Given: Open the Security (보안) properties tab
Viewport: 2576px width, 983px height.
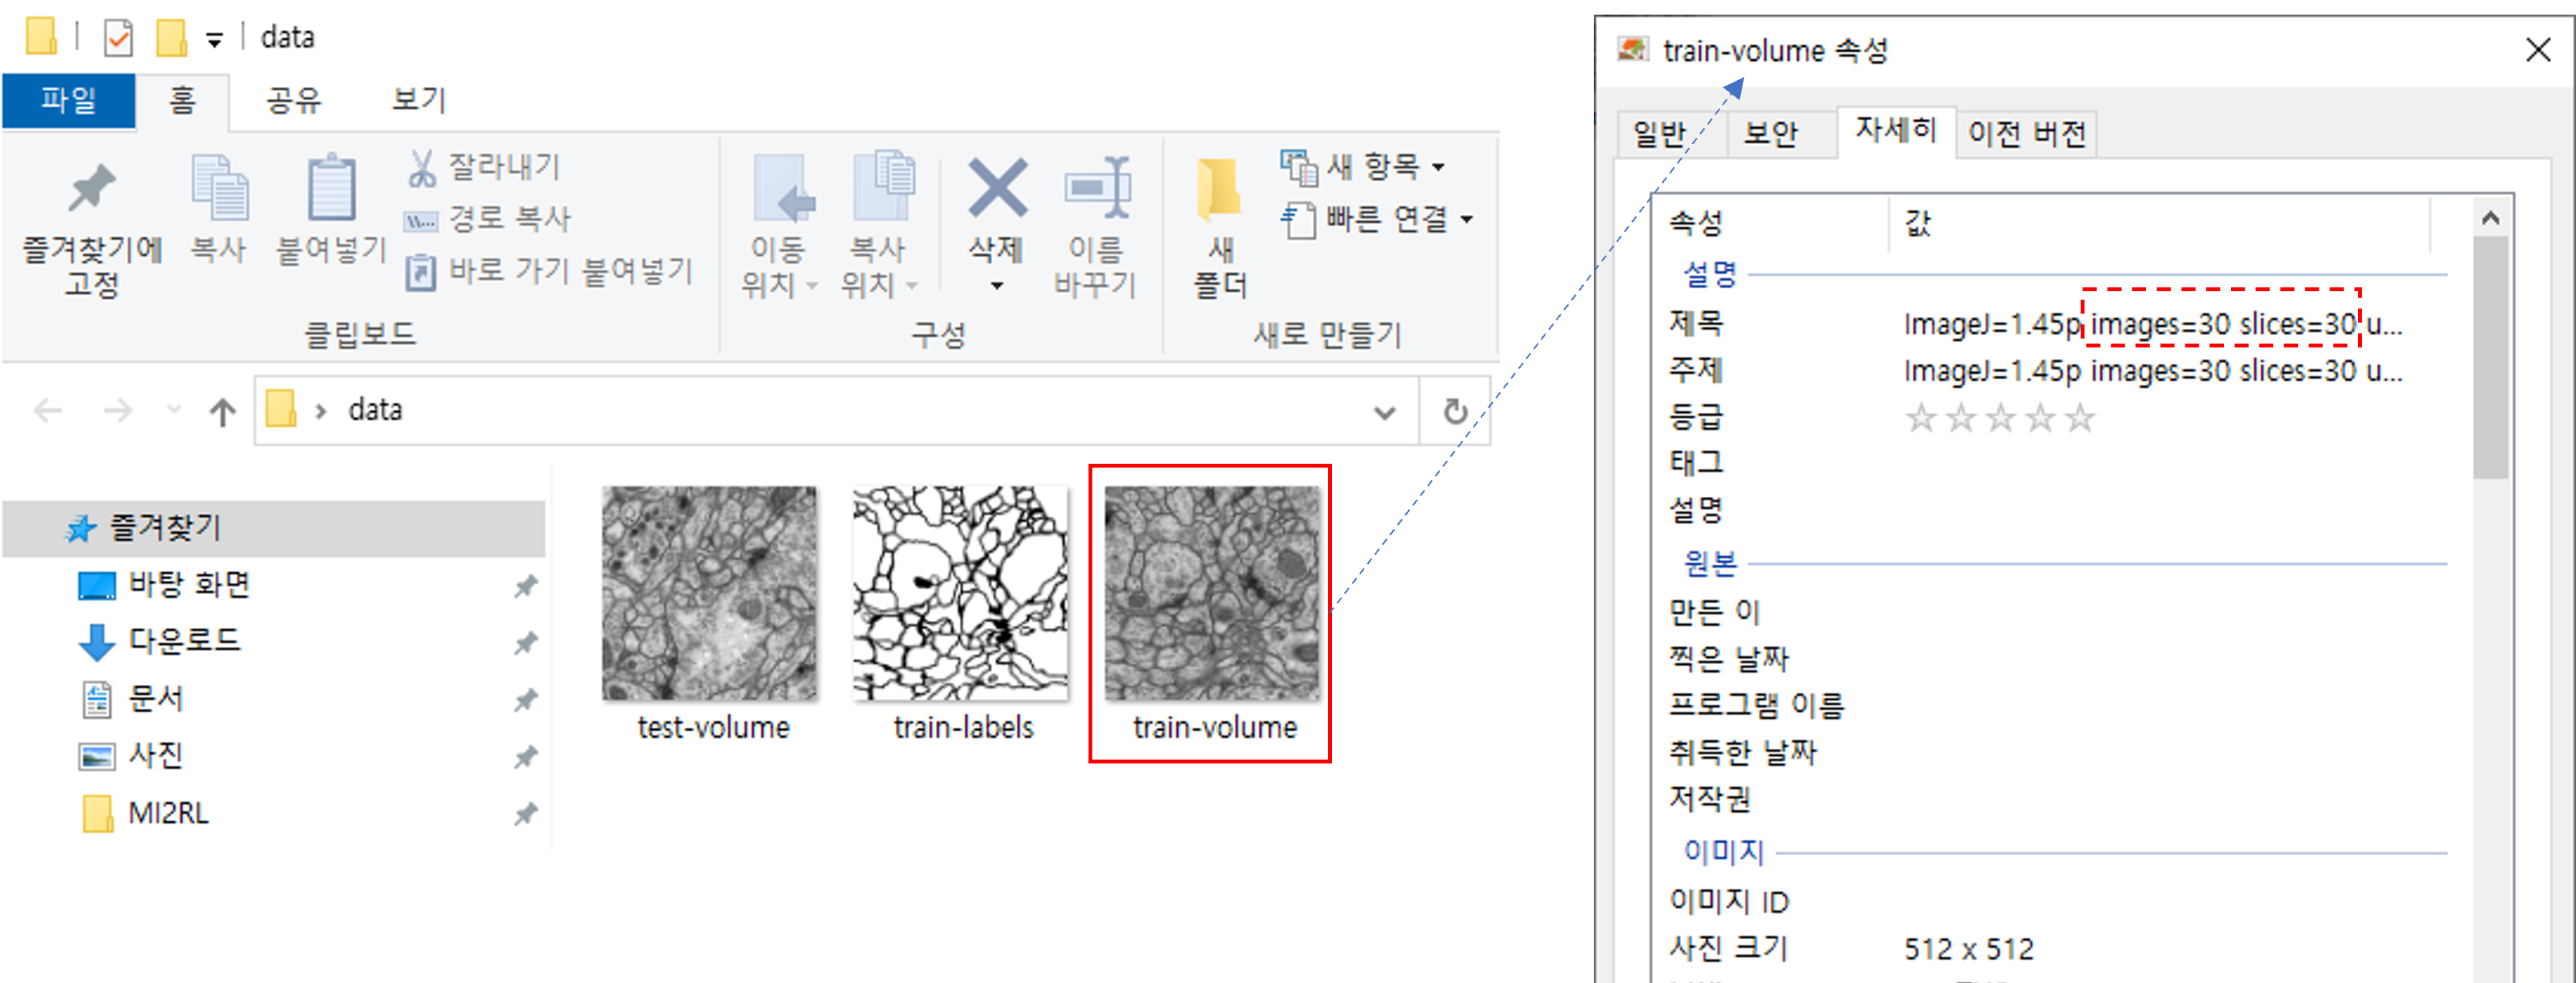Looking at the screenshot, I should coord(1770,134).
